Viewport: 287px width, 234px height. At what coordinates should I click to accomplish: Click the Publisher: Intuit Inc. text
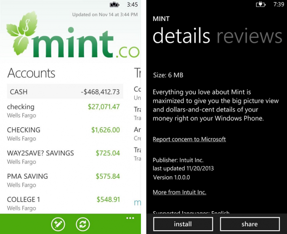tap(178, 160)
